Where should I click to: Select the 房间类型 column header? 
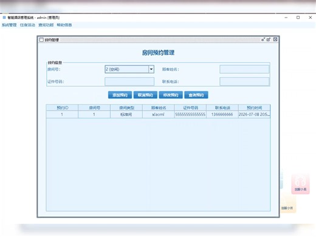pos(126,108)
